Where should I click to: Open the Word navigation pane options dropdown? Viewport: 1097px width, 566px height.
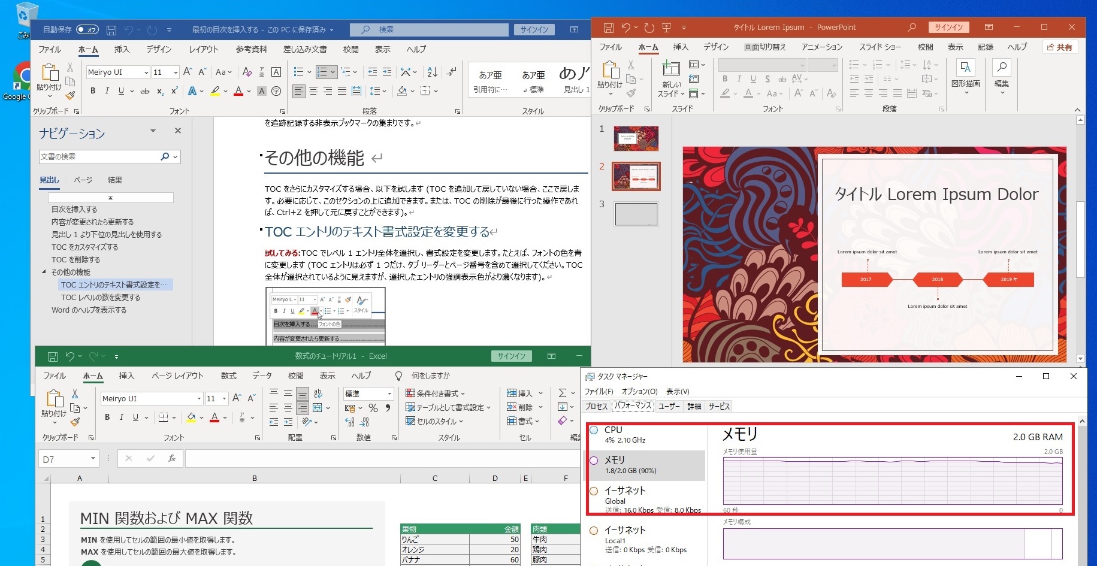[153, 131]
